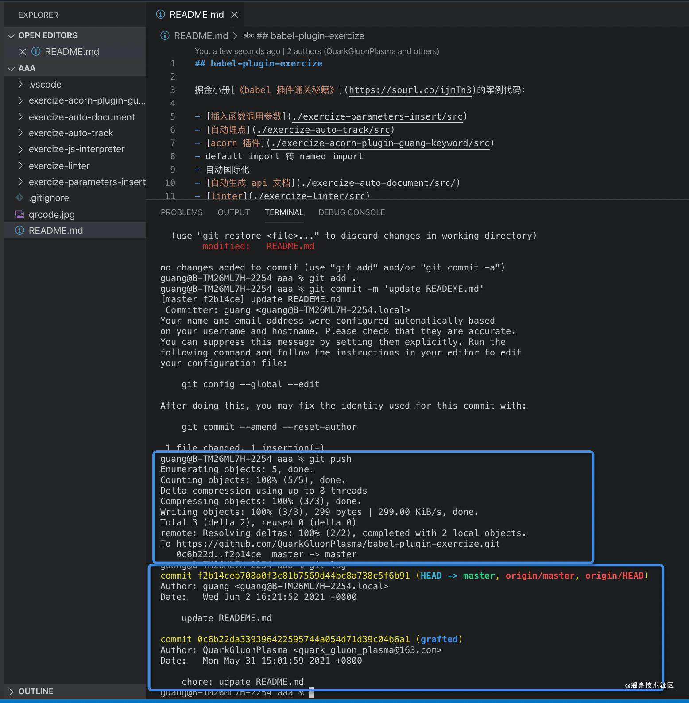Expand the .vscode folder
689x703 pixels.
click(x=20, y=84)
